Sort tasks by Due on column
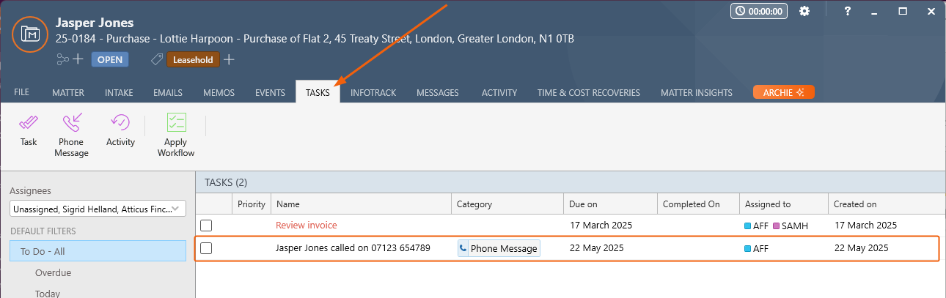This screenshot has width=946, height=298. click(610, 204)
